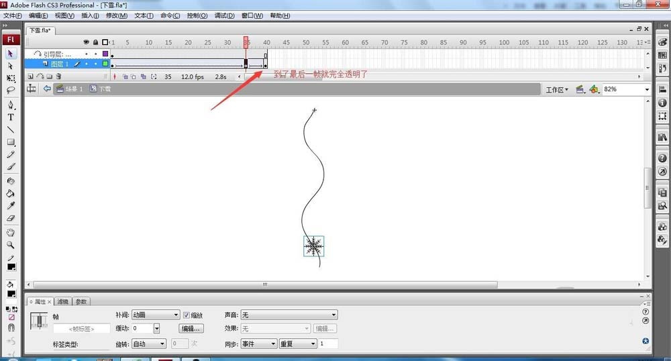Open the 修改(M) menu
This screenshot has width=671, height=361.
[116, 15]
